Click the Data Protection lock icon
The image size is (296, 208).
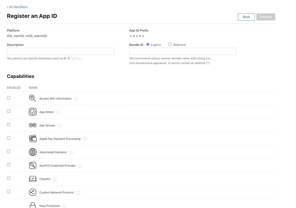click(33, 205)
